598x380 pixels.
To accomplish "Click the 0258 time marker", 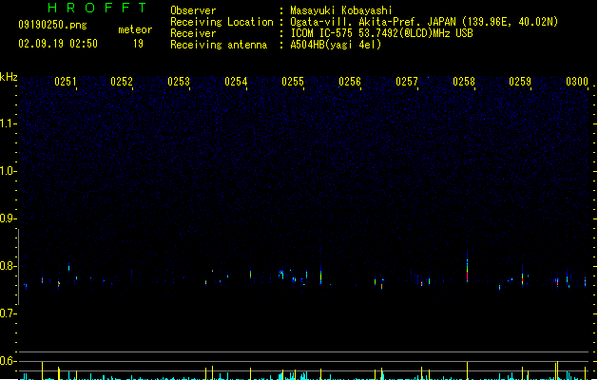I will pyautogui.click(x=464, y=82).
